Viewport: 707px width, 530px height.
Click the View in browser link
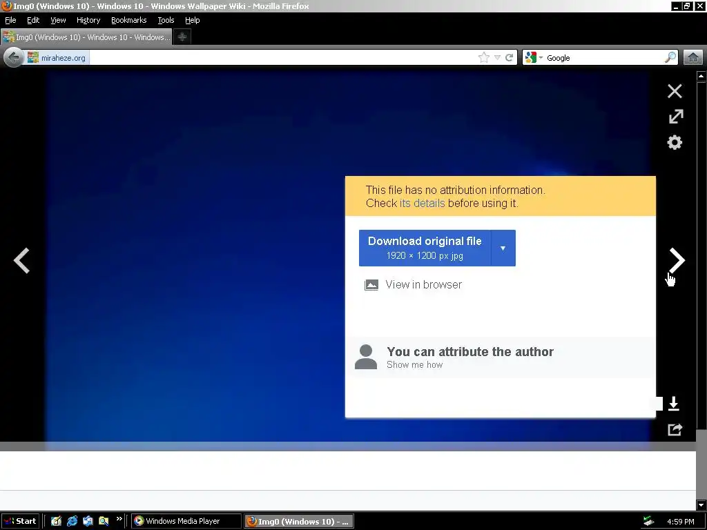(423, 284)
